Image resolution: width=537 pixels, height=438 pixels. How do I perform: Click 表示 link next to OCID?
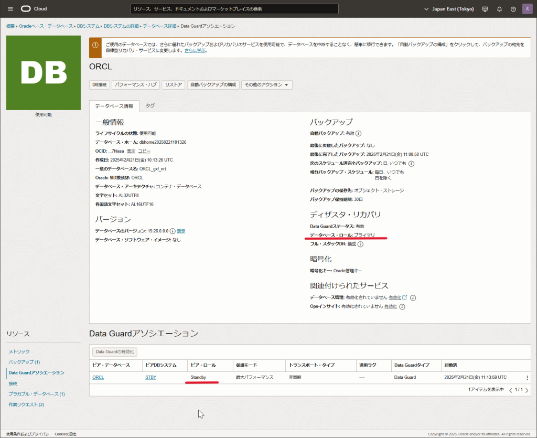(x=131, y=151)
